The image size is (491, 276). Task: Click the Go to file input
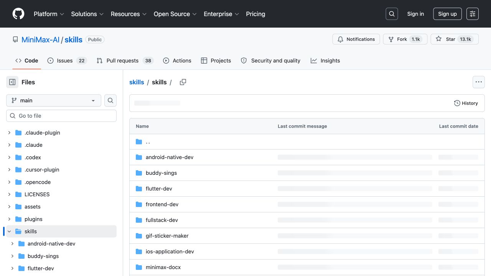[61, 116]
